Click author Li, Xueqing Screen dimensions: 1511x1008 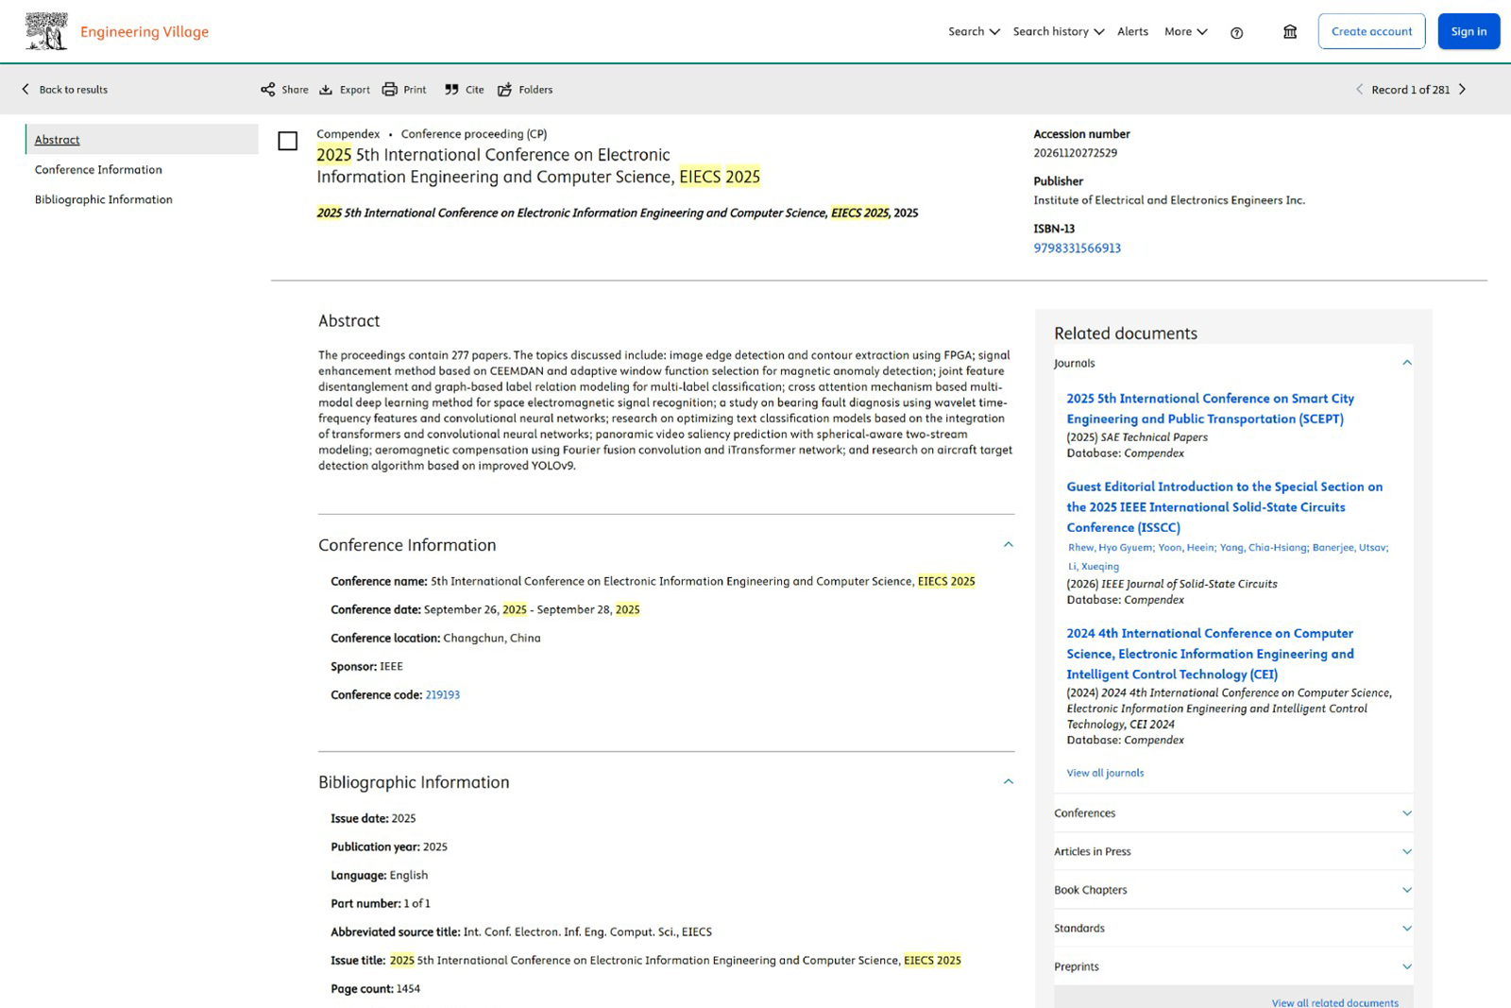(1094, 567)
